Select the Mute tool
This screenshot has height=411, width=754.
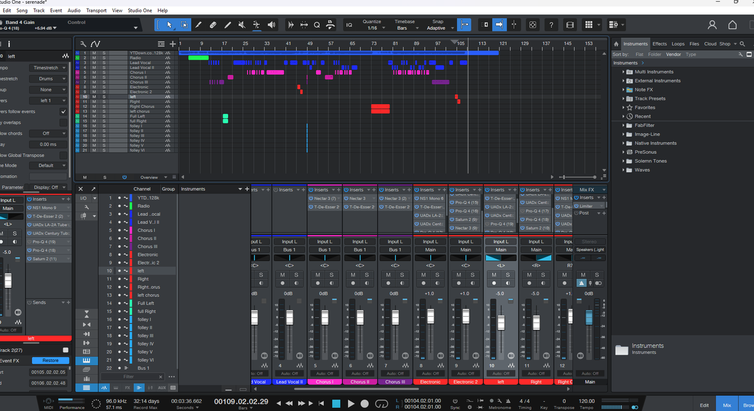242,25
